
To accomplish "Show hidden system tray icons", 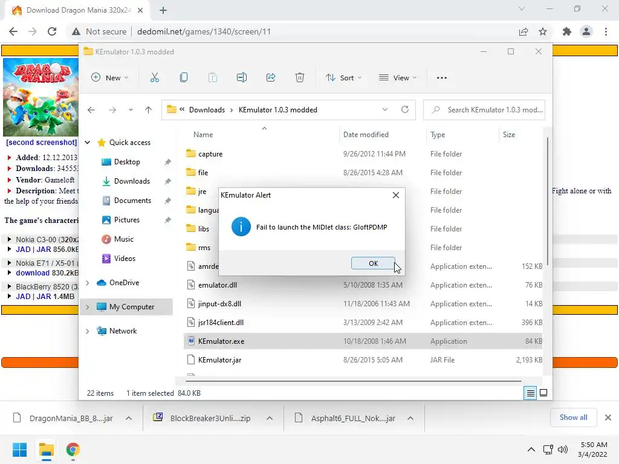I will tap(531, 449).
